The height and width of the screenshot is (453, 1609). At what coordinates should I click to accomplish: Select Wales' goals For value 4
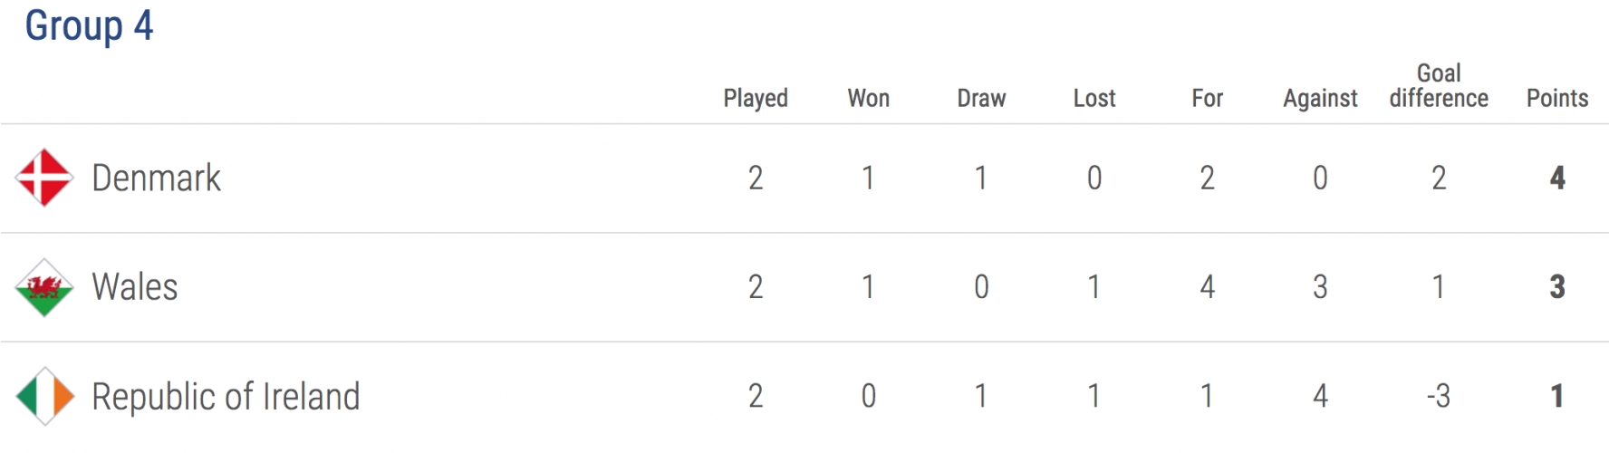(1207, 287)
